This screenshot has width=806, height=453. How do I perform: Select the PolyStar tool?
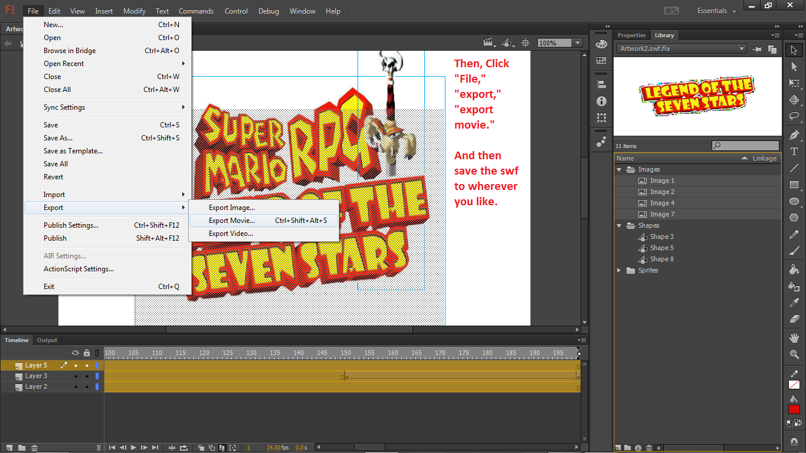coord(794,218)
